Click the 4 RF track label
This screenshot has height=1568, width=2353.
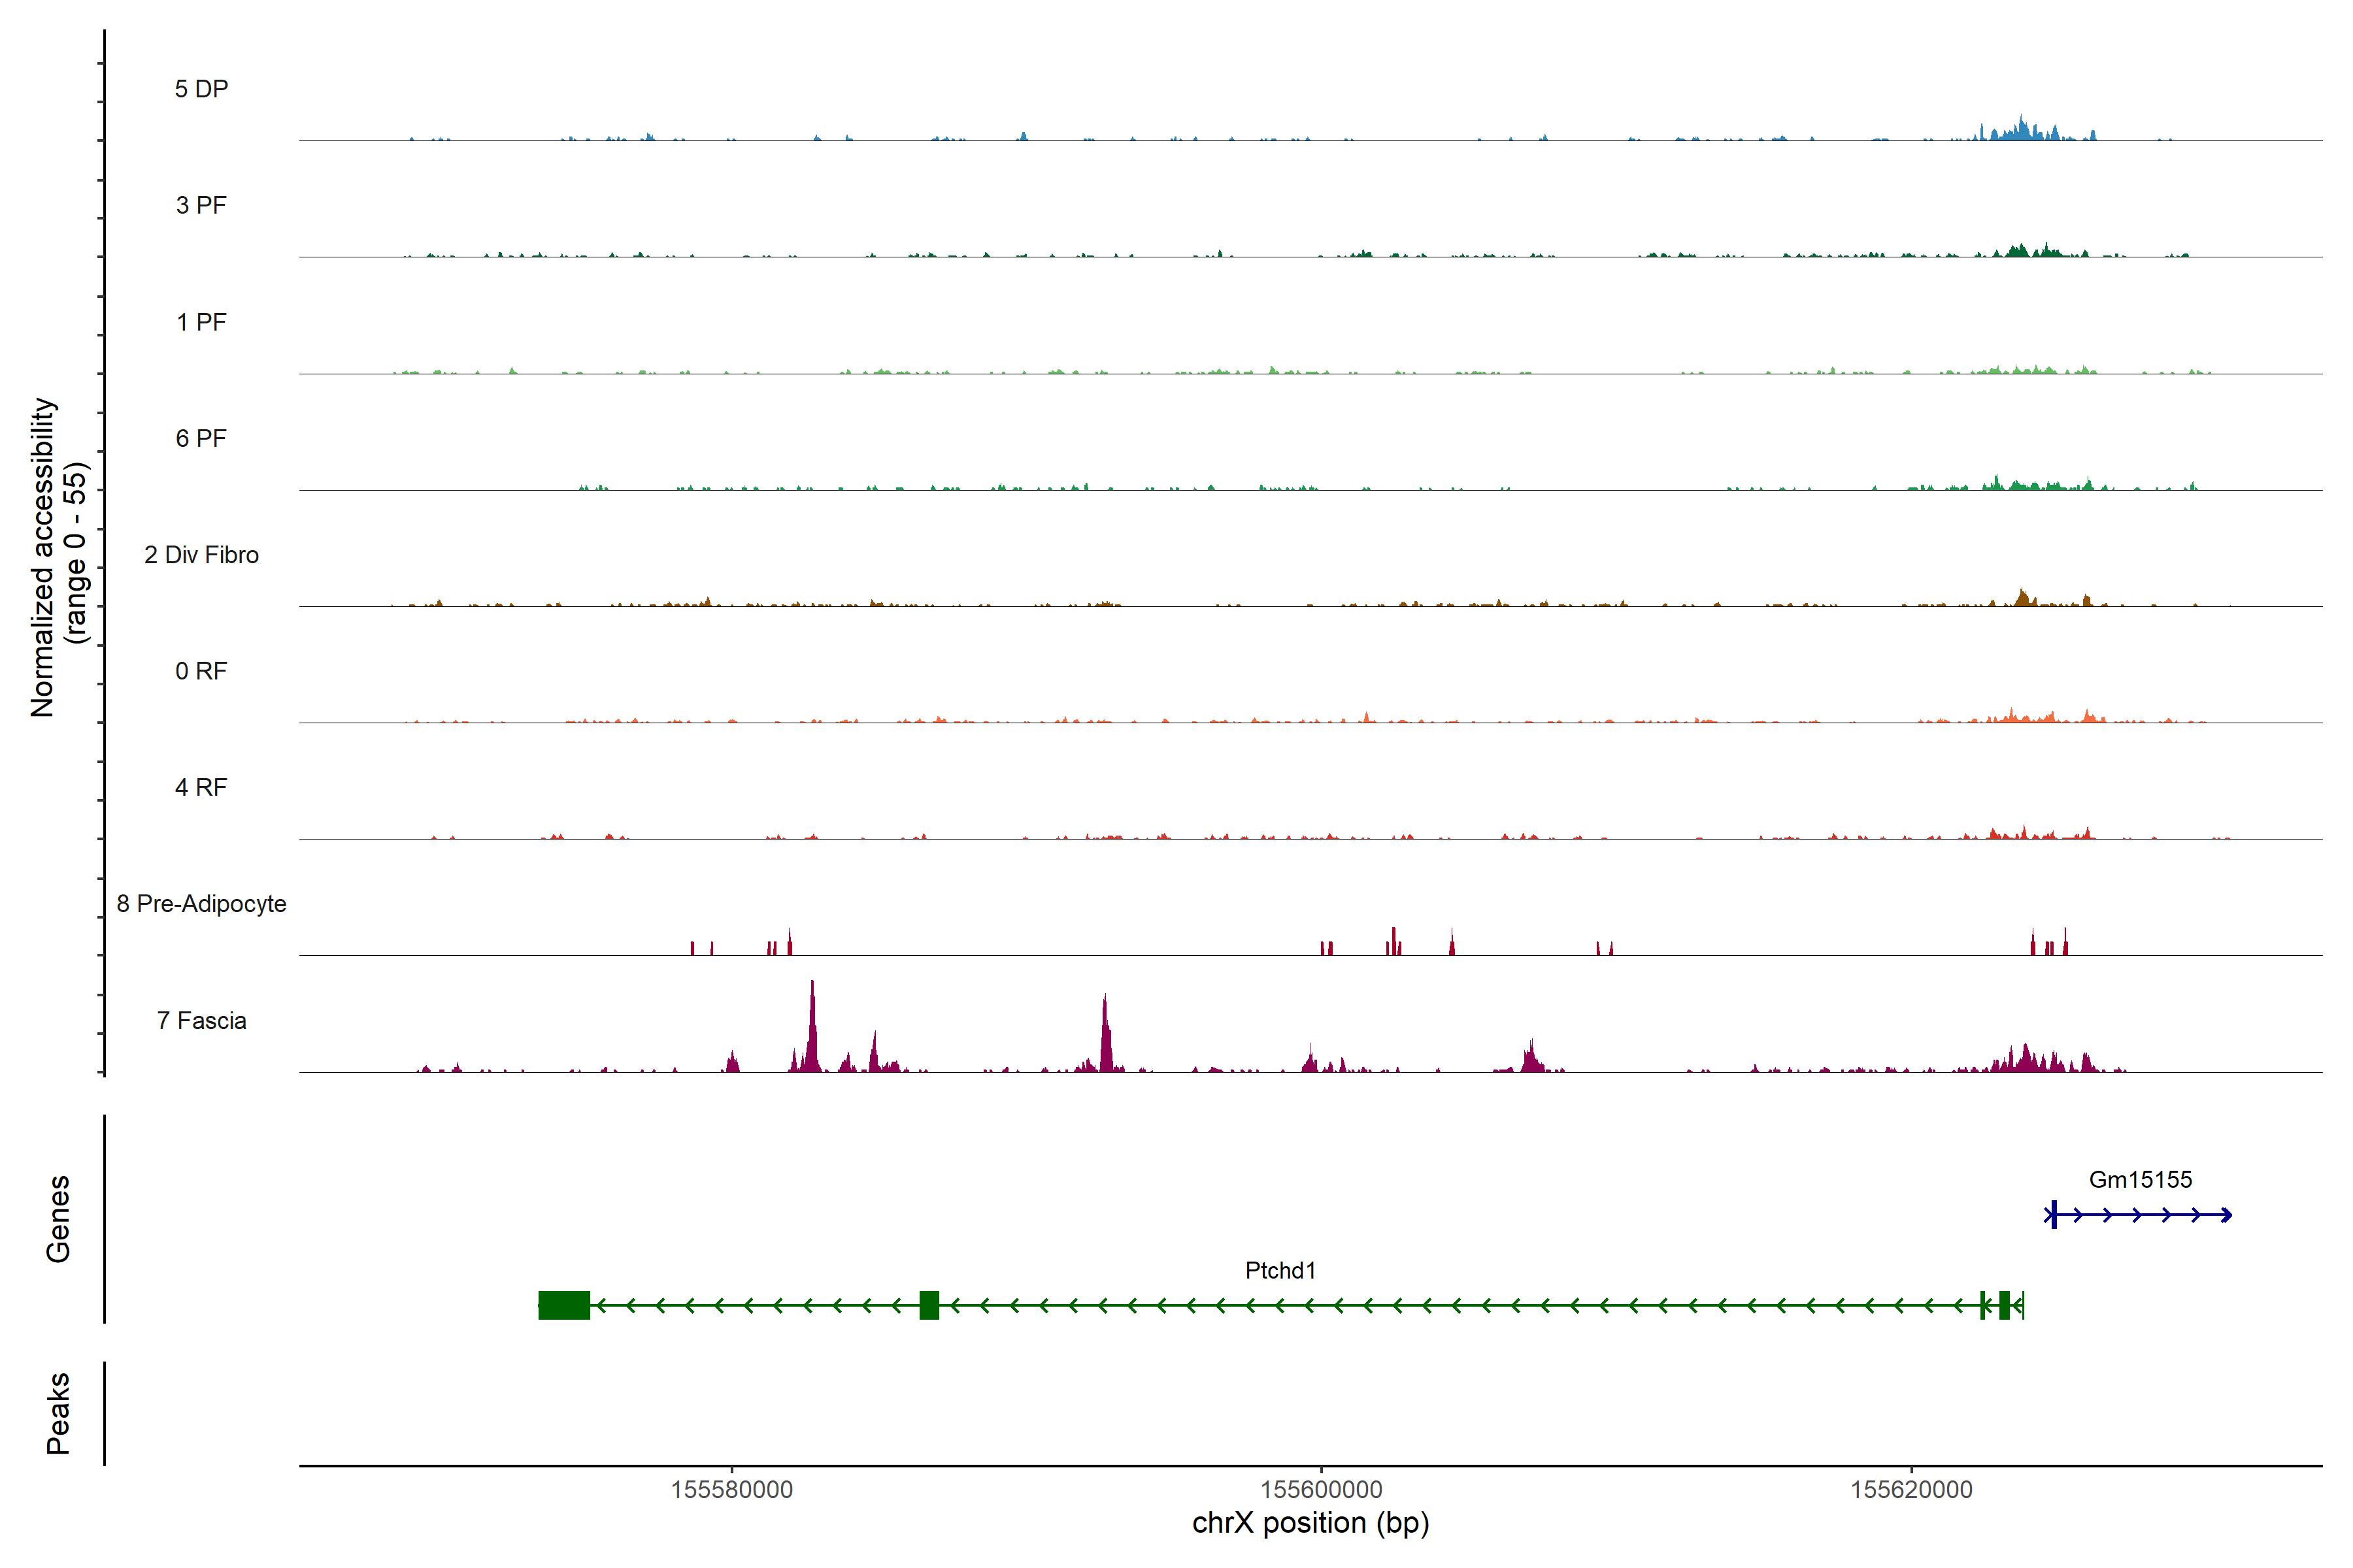point(201,787)
